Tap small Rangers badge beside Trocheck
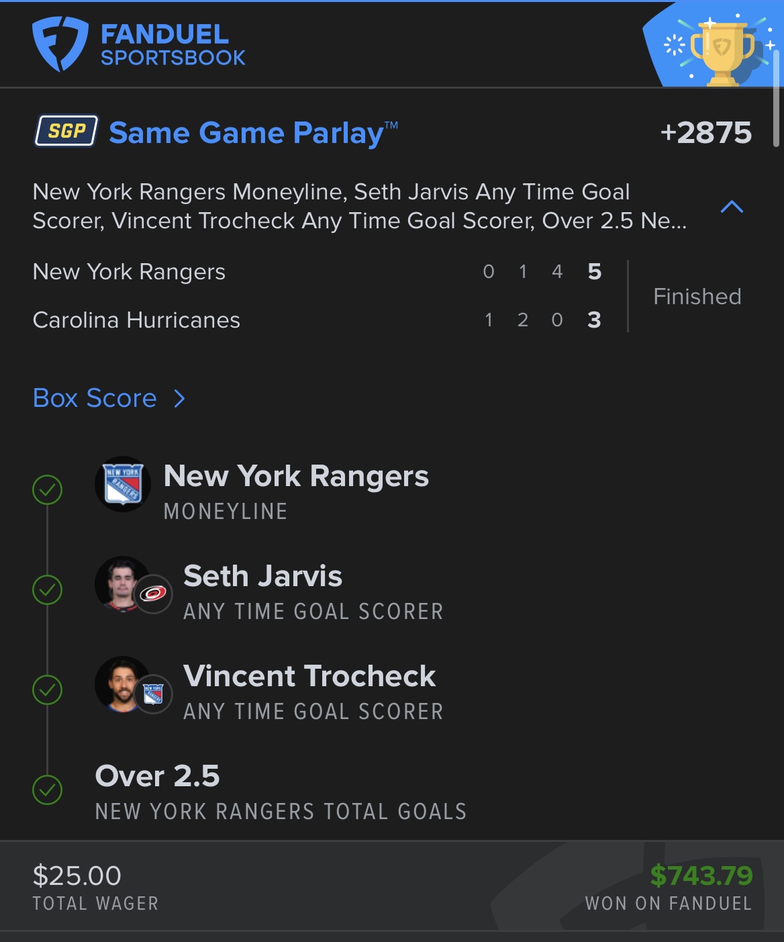This screenshot has height=942, width=784. [x=154, y=694]
